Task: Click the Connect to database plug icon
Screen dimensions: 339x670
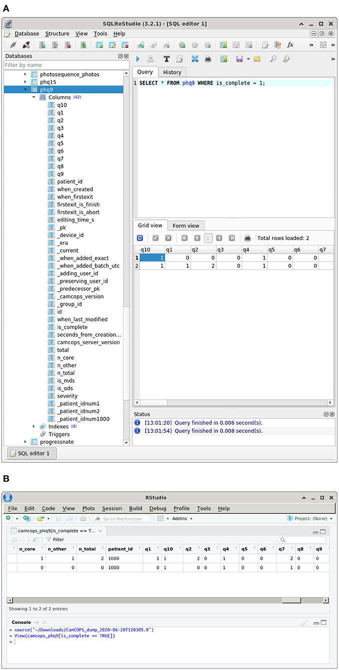Action: pos(14,45)
